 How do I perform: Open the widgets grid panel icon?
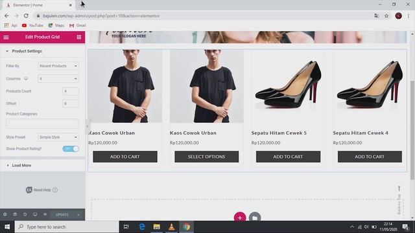tap(79, 38)
